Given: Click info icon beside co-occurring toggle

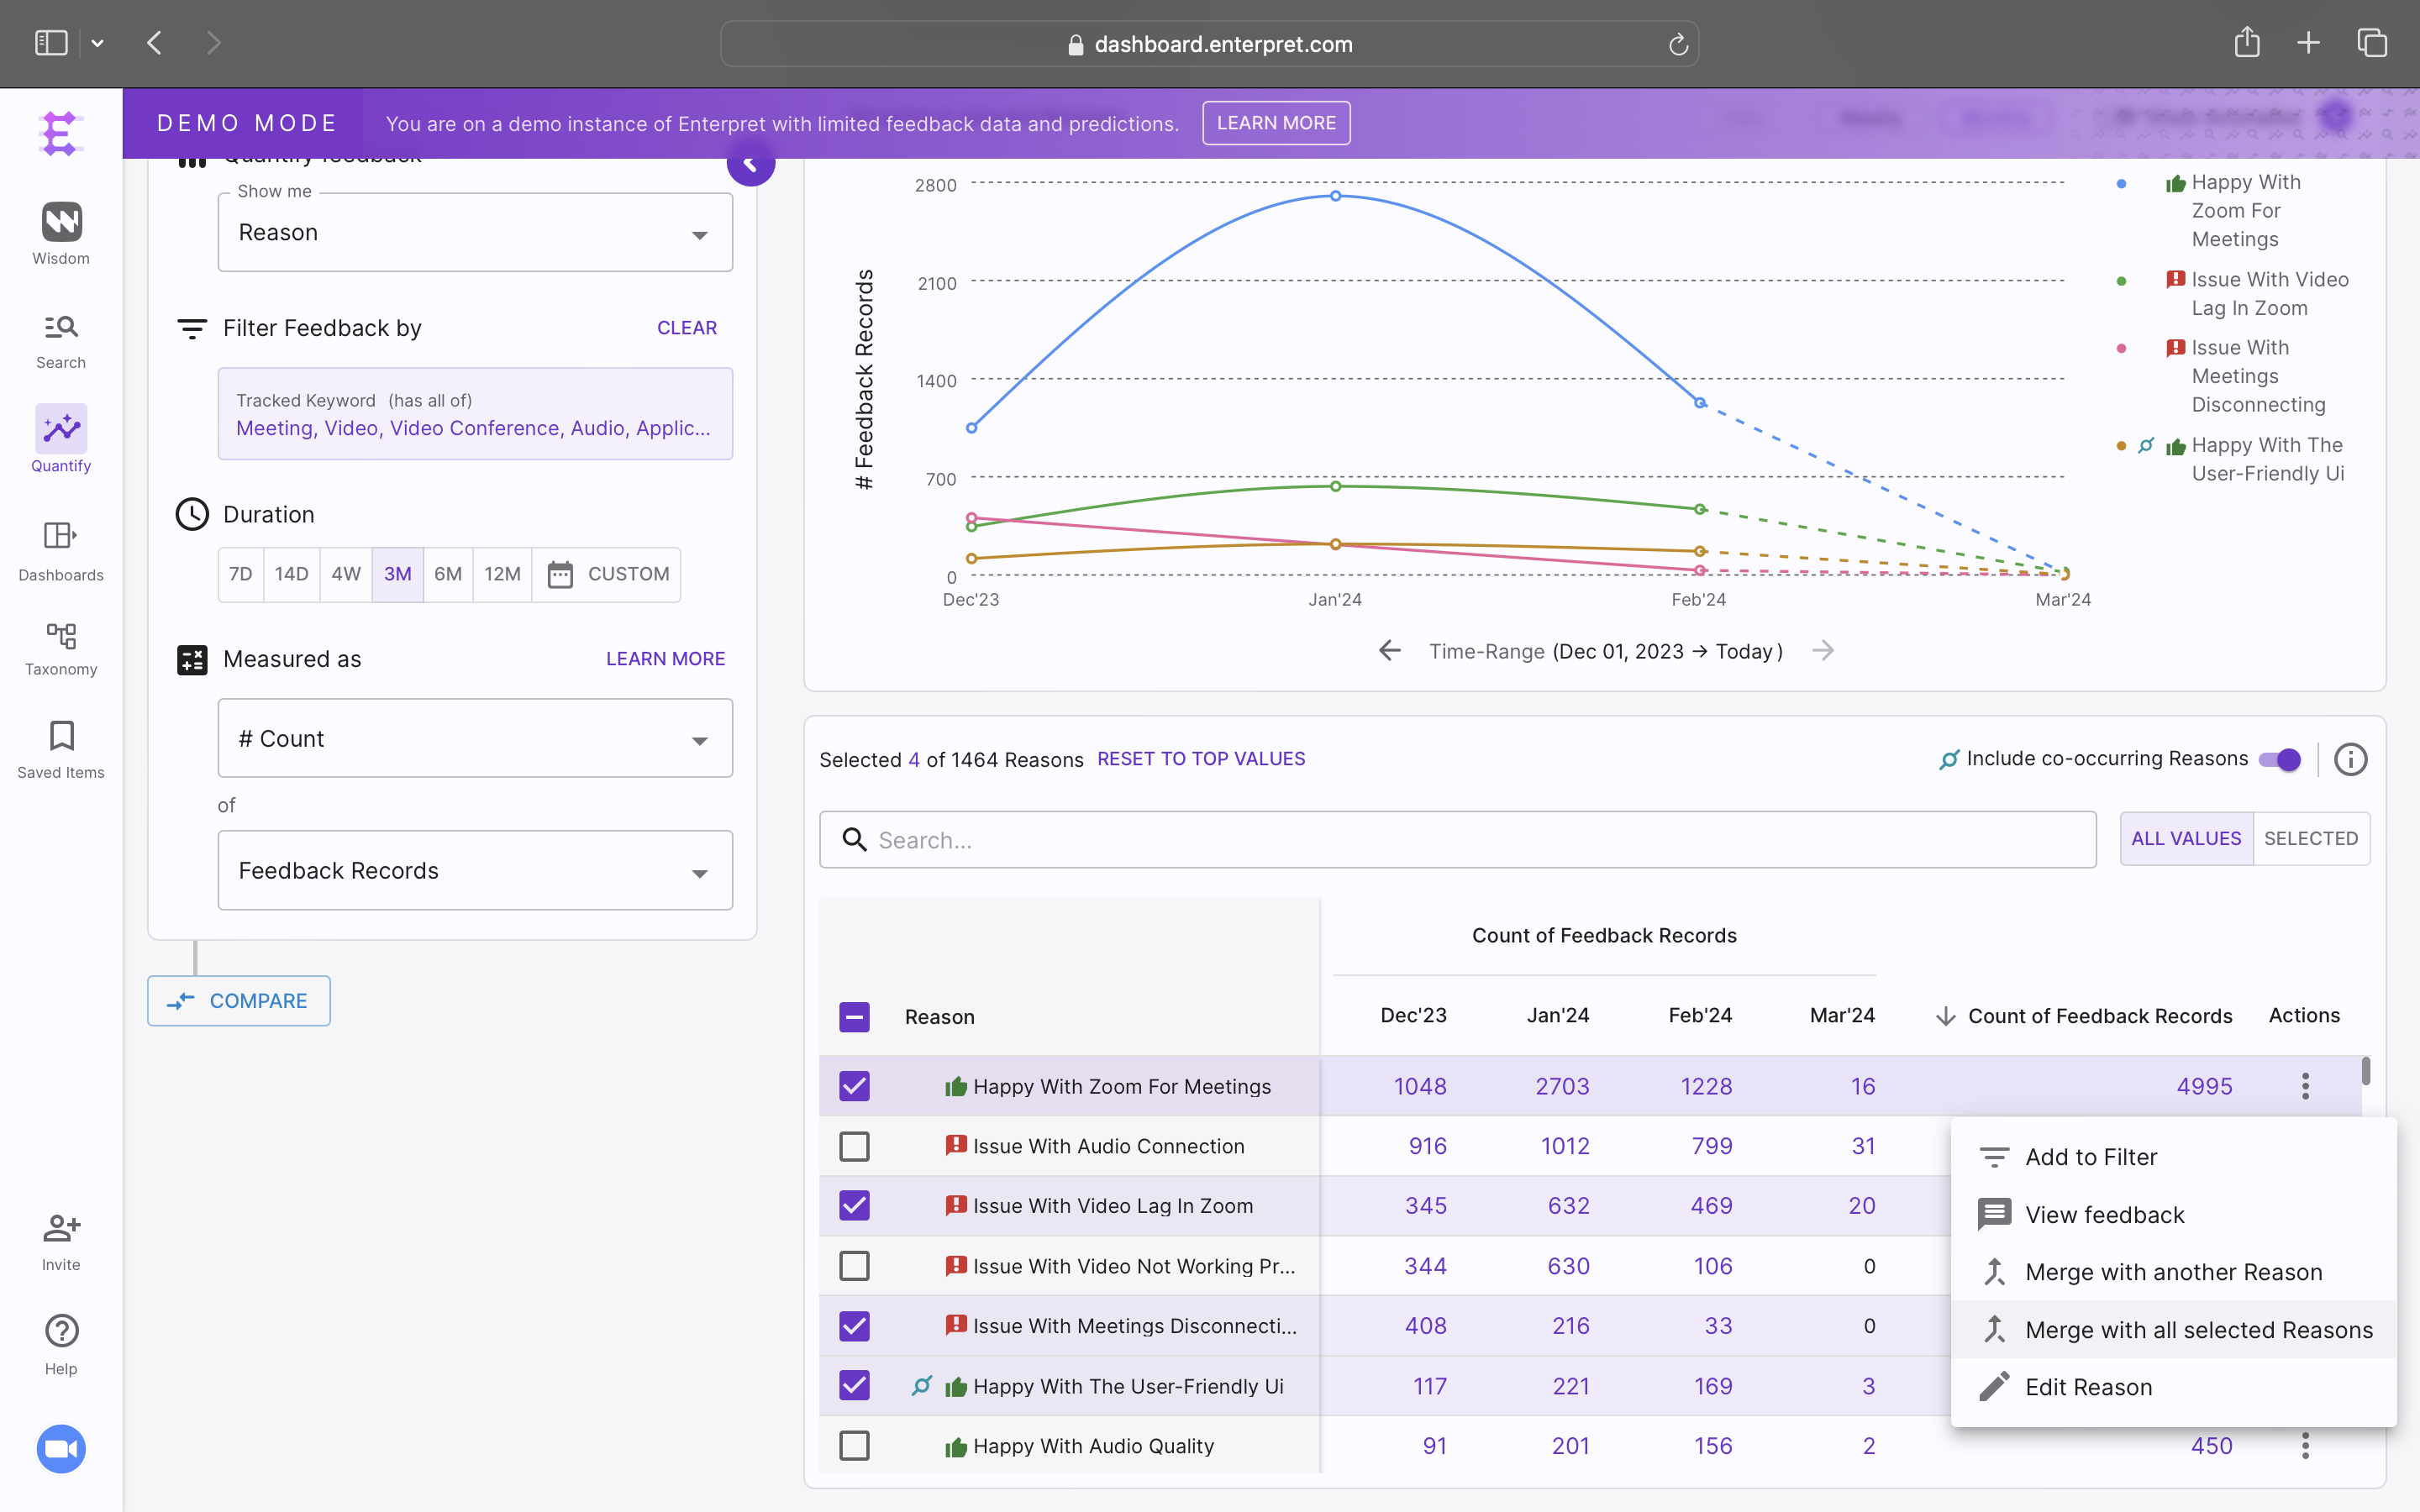Looking at the screenshot, I should point(2350,760).
